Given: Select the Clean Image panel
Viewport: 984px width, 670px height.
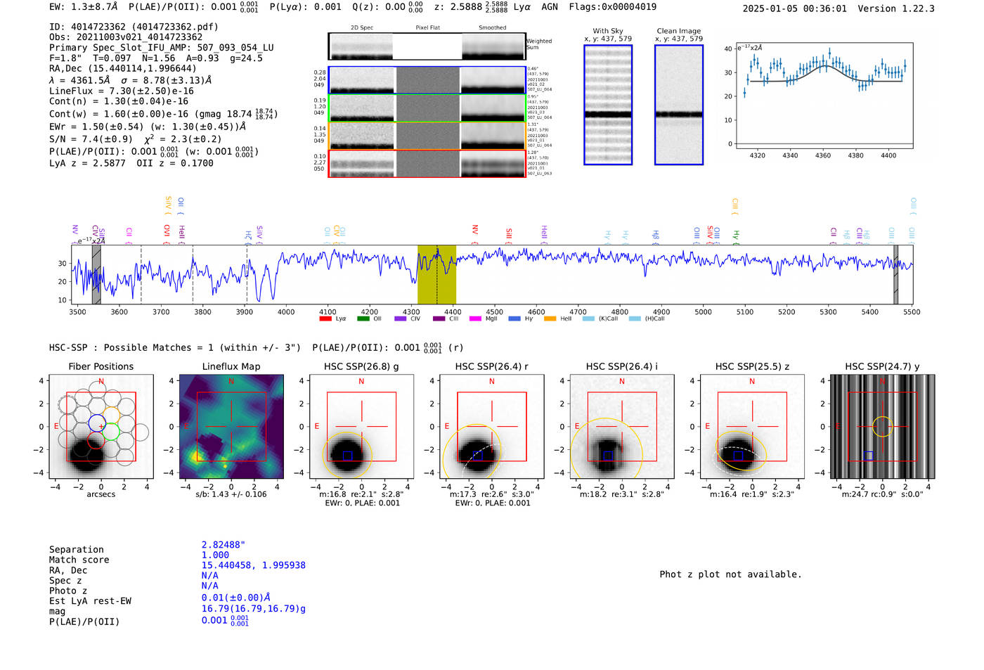Looking at the screenshot, I should pos(679,105).
